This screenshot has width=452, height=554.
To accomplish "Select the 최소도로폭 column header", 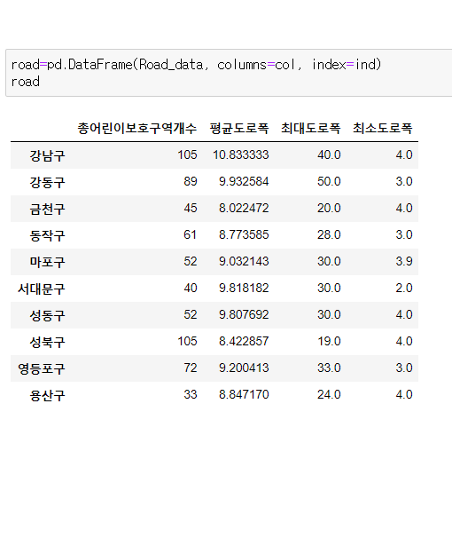I will (x=383, y=128).
